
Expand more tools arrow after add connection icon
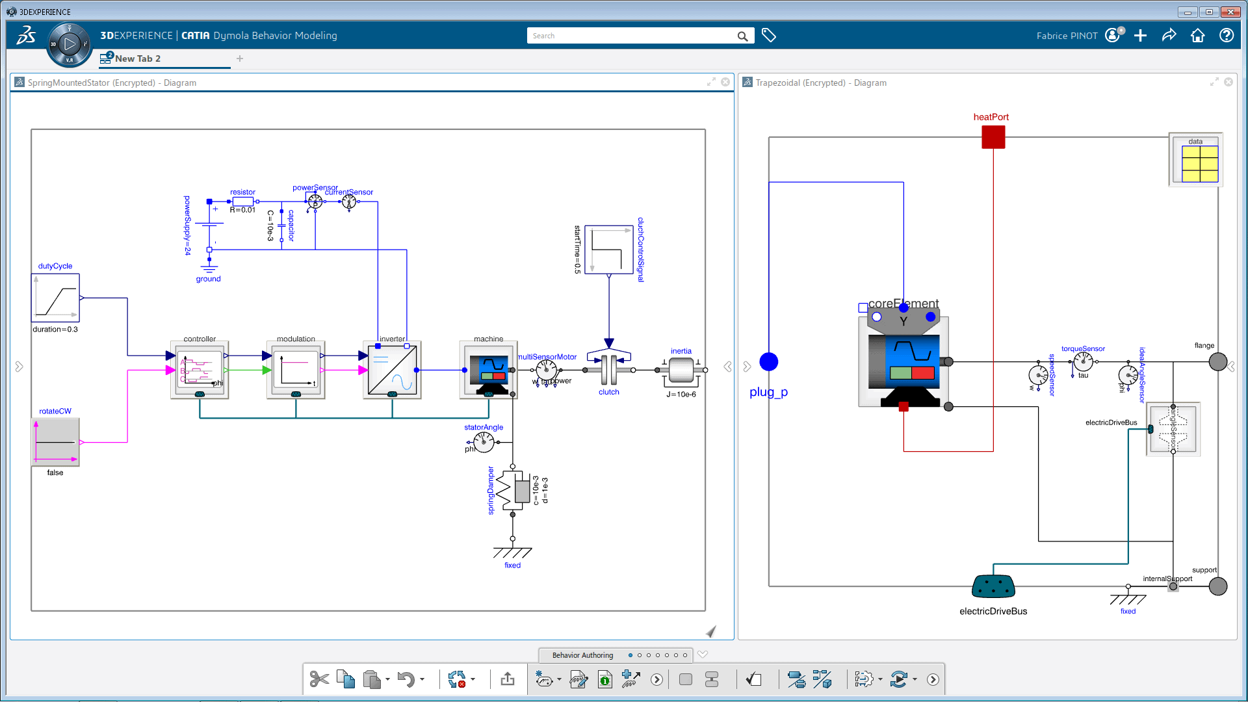tap(657, 680)
